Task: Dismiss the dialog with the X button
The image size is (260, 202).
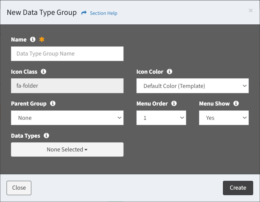Action: tap(250, 10)
